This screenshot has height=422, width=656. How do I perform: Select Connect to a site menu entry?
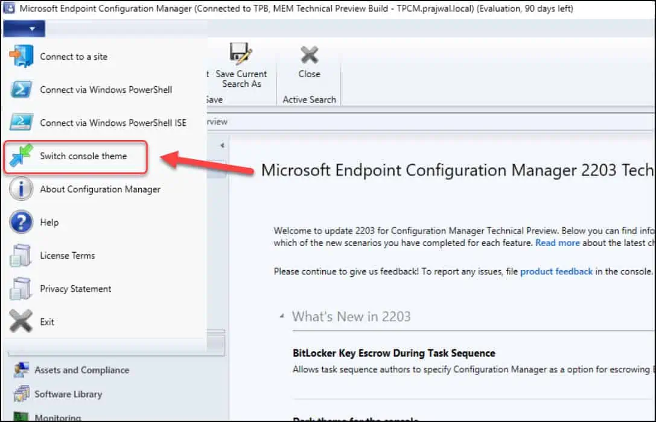[74, 57]
